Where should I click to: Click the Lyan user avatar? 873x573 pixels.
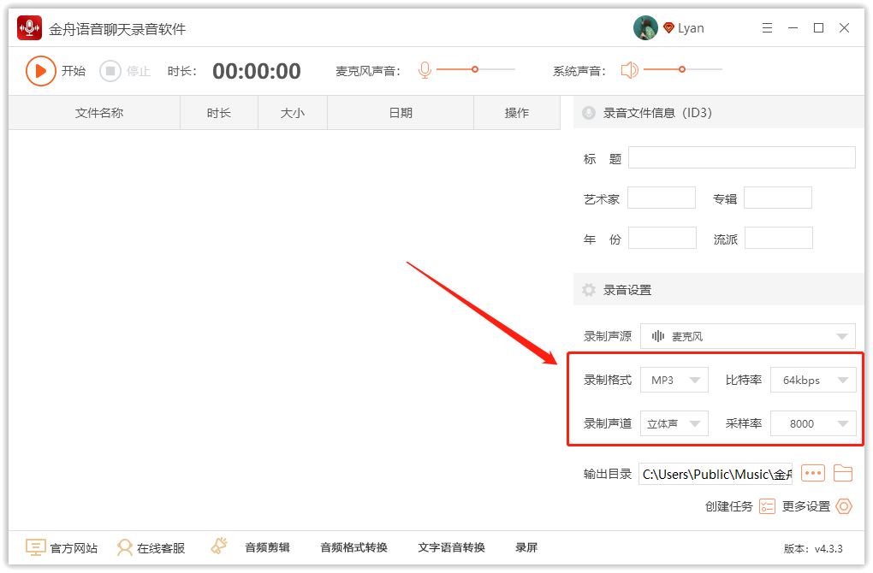click(645, 28)
